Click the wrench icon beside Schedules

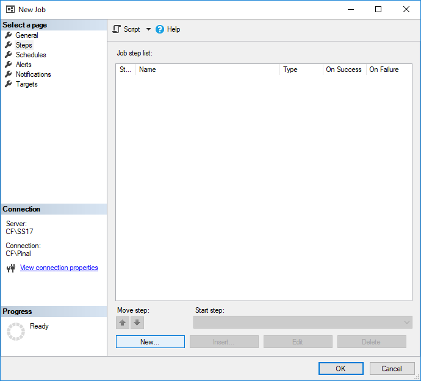coord(9,55)
